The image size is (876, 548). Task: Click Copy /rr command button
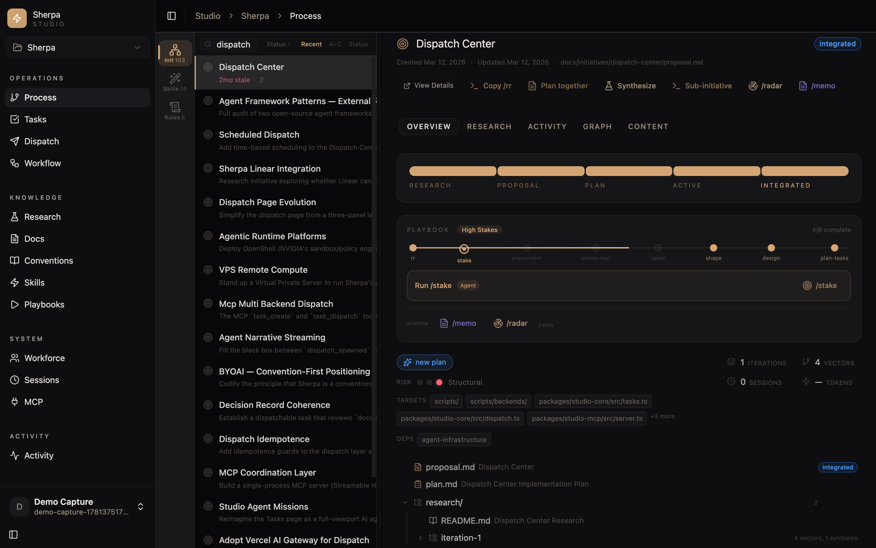click(491, 86)
